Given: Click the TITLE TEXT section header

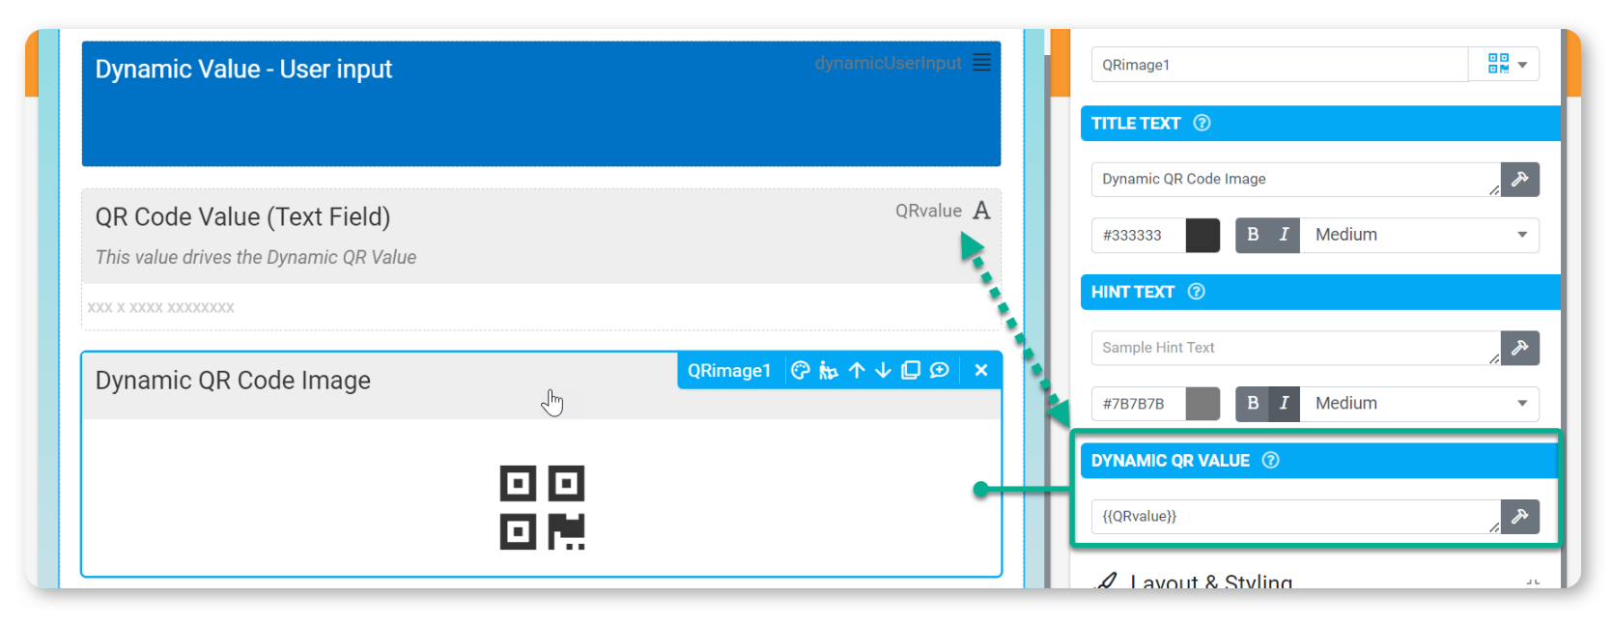Looking at the screenshot, I should click(x=1320, y=123).
